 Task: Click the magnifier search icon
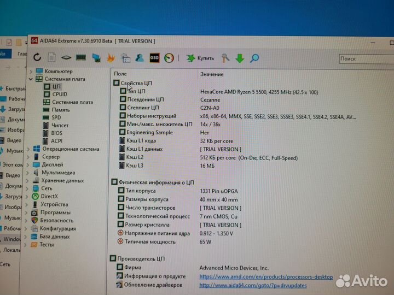[254, 58]
